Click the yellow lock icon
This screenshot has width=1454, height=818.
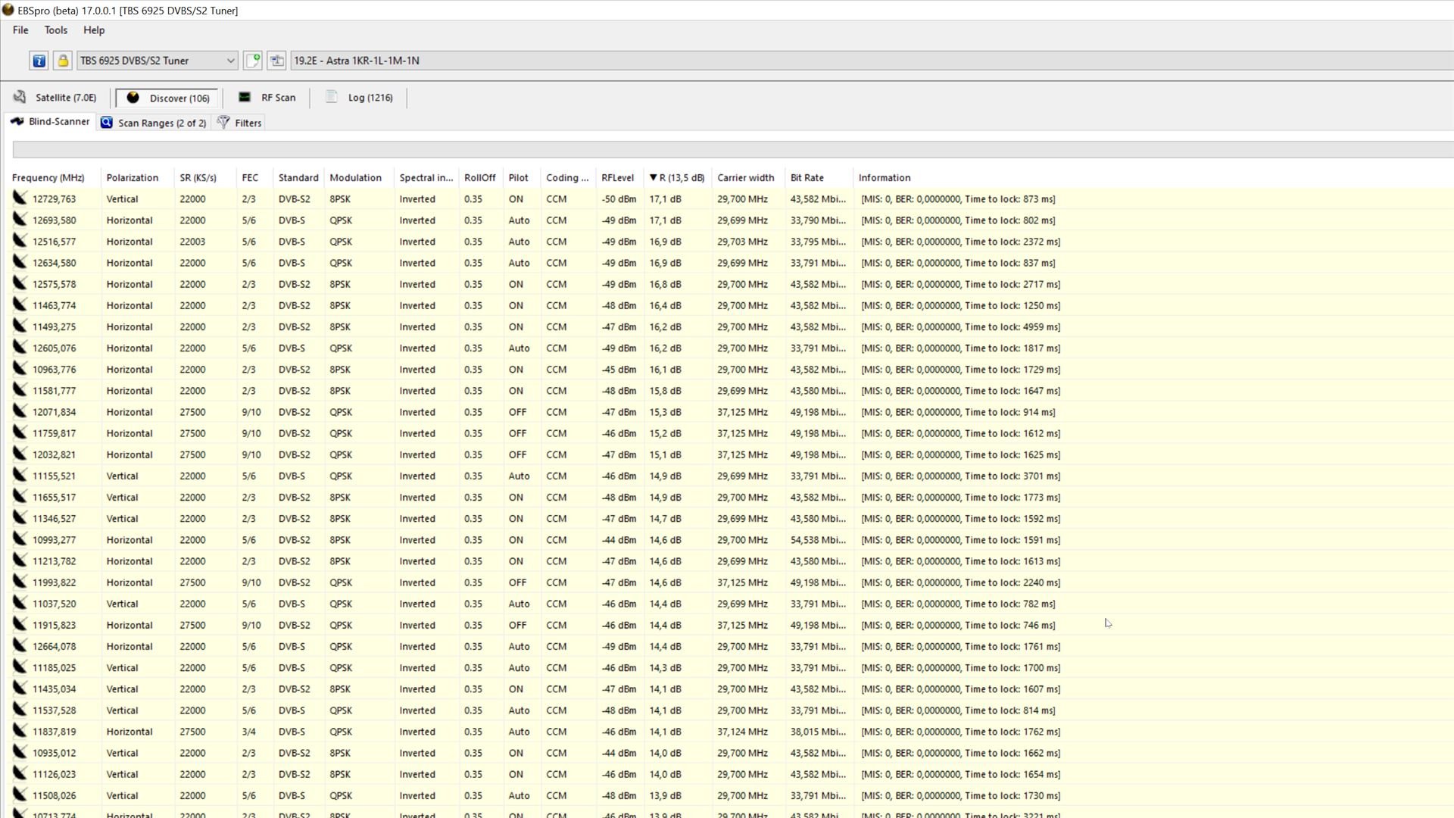[63, 61]
